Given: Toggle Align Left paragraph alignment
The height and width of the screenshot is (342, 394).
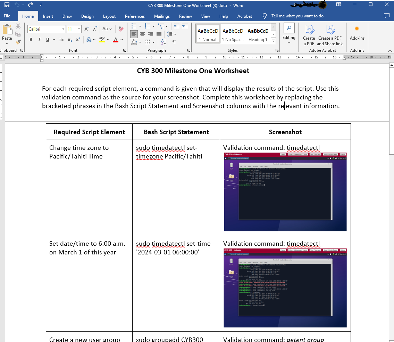Looking at the screenshot, I should point(134,34).
